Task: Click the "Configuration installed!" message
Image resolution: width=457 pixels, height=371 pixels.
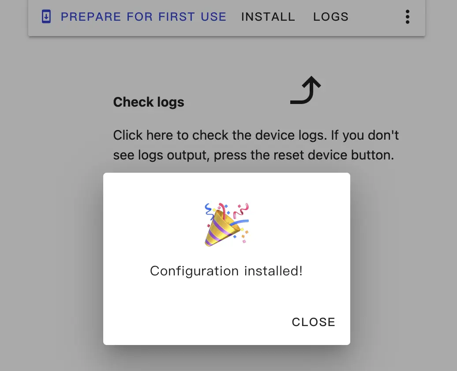Action: click(226, 271)
